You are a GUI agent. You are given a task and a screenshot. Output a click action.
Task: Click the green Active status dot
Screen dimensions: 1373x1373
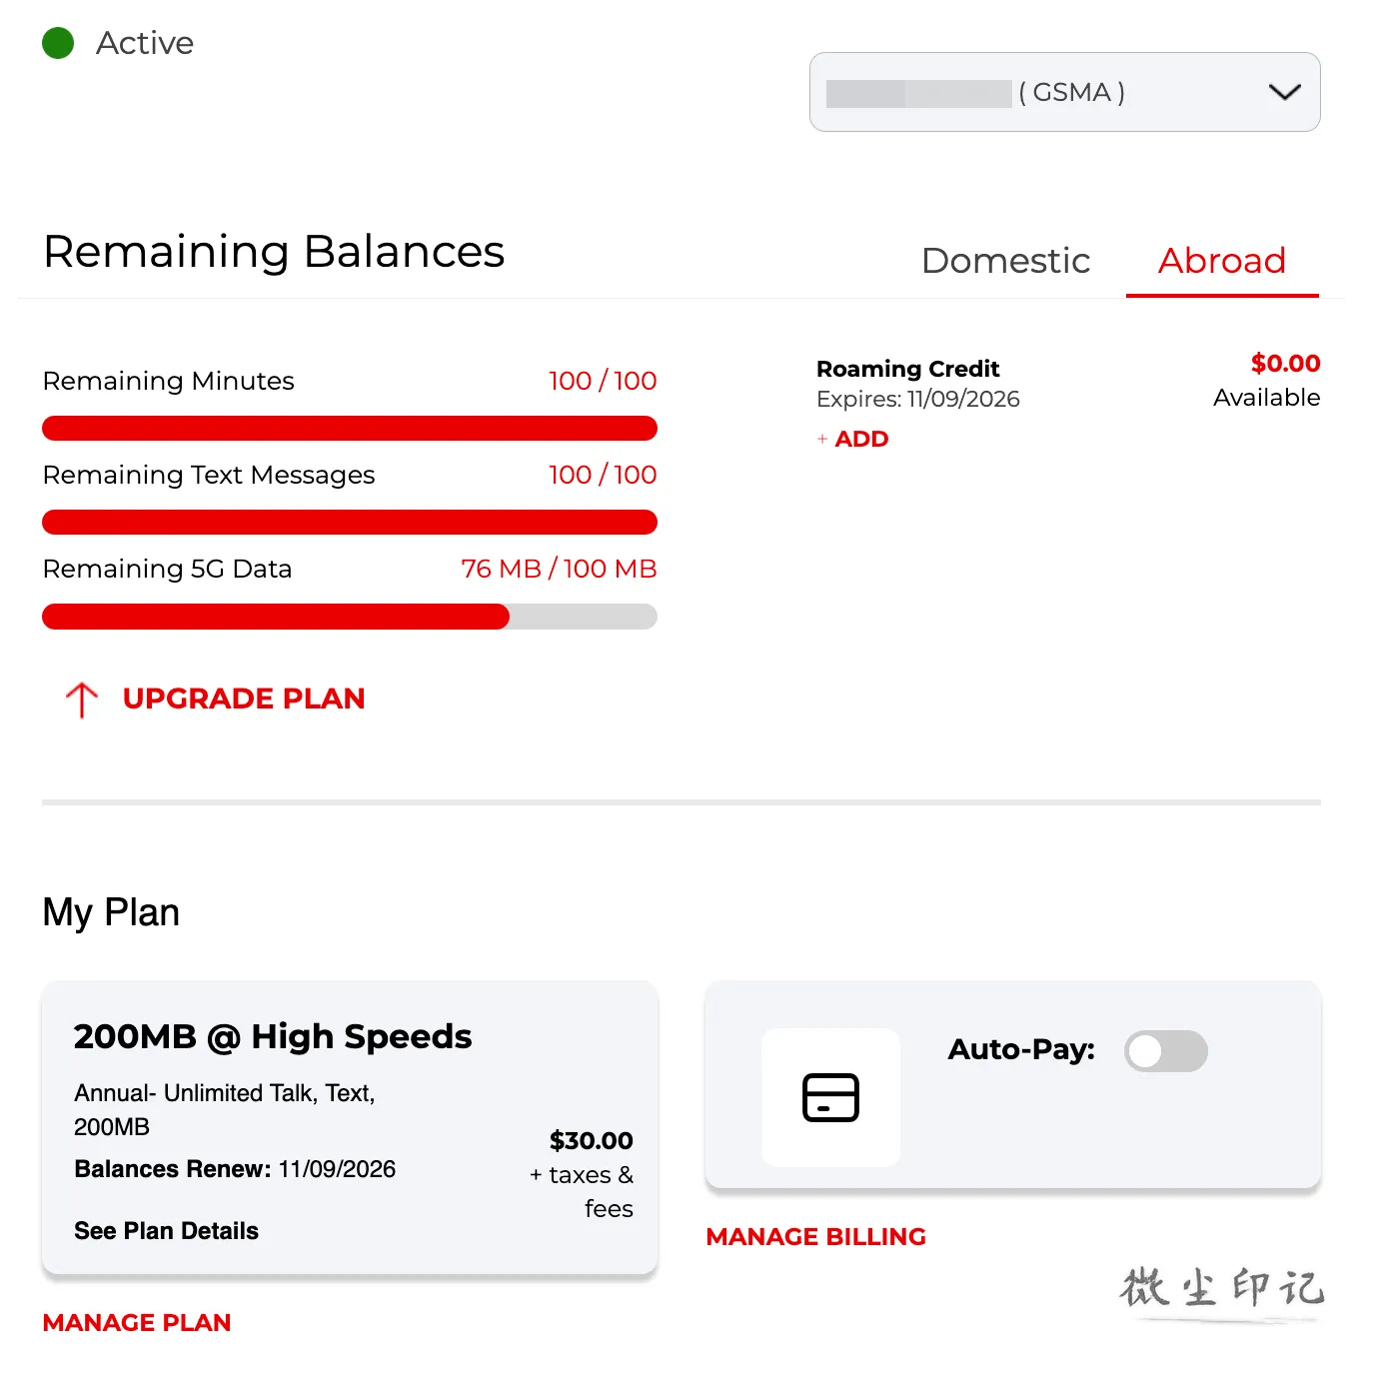pos(58,43)
